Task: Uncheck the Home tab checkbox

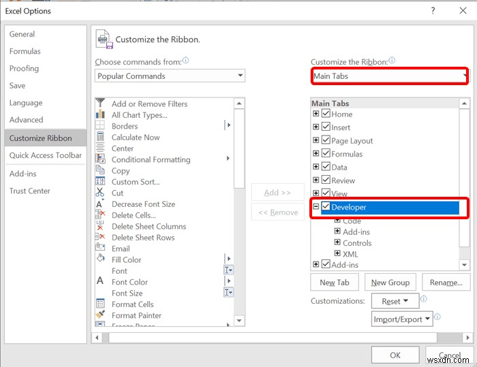Action: tap(326, 113)
